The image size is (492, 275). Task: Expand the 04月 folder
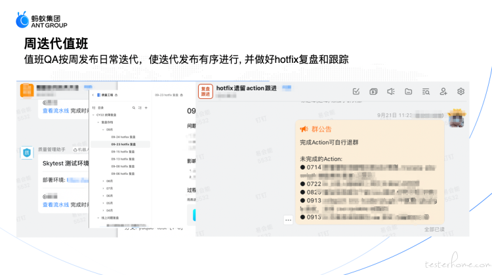pos(103,210)
